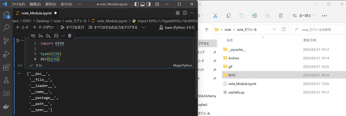This screenshot has width=346, height=116.
Task: Select kernel base (Python 3.9.7)
Action: (177, 27)
